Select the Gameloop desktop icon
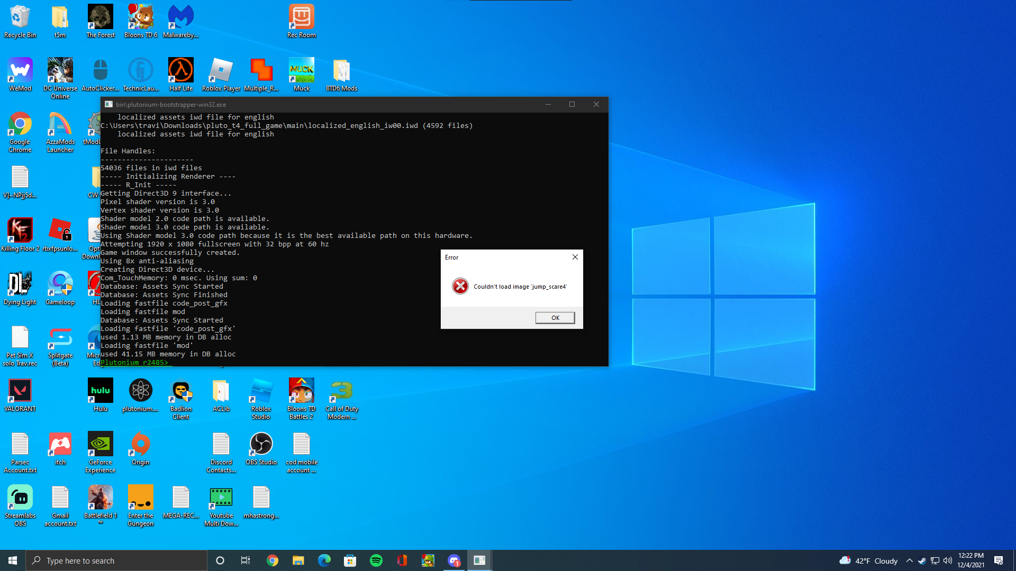 60,288
